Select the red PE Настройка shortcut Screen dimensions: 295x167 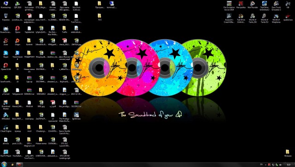pyautogui.click(x=241, y=5)
